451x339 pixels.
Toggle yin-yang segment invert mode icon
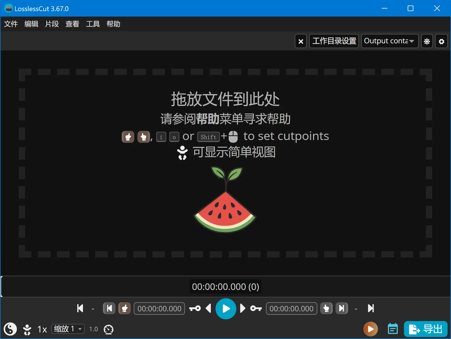(10, 329)
